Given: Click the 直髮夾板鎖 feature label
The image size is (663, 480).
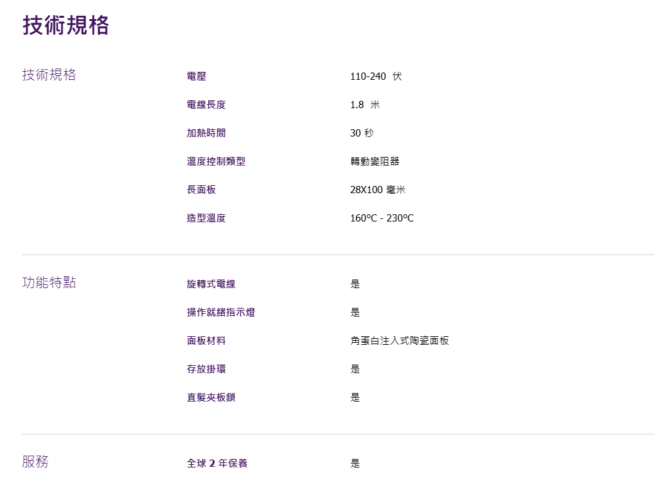Looking at the screenshot, I should (211, 398).
